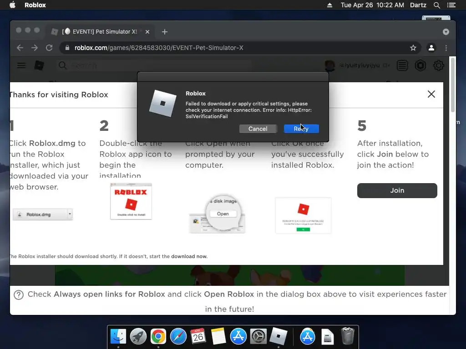Open Safari from the Dock
Image resolution: width=466 pixels, height=349 pixels.
coord(178,336)
